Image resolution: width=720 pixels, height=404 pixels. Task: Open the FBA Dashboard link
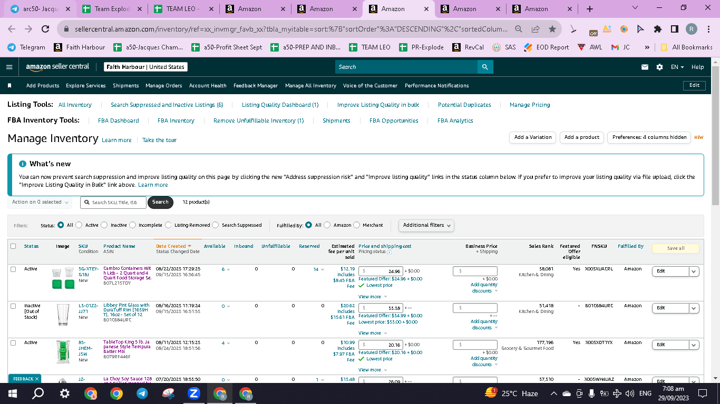[119, 120]
